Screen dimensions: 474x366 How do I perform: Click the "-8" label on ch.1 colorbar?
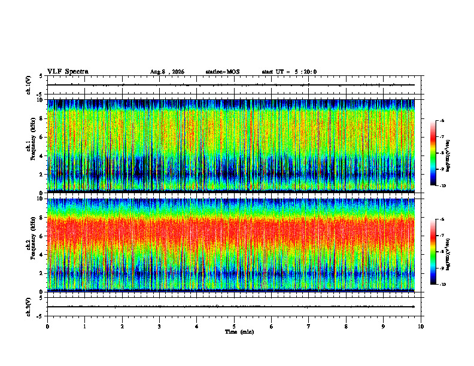pos(442,153)
